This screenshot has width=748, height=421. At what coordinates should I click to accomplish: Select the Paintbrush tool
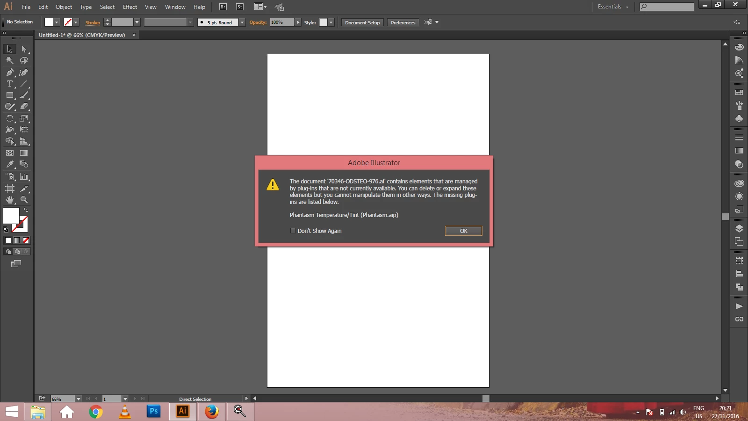24,95
